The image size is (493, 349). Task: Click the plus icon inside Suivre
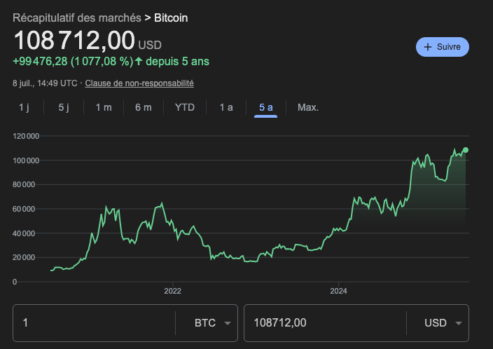428,47
